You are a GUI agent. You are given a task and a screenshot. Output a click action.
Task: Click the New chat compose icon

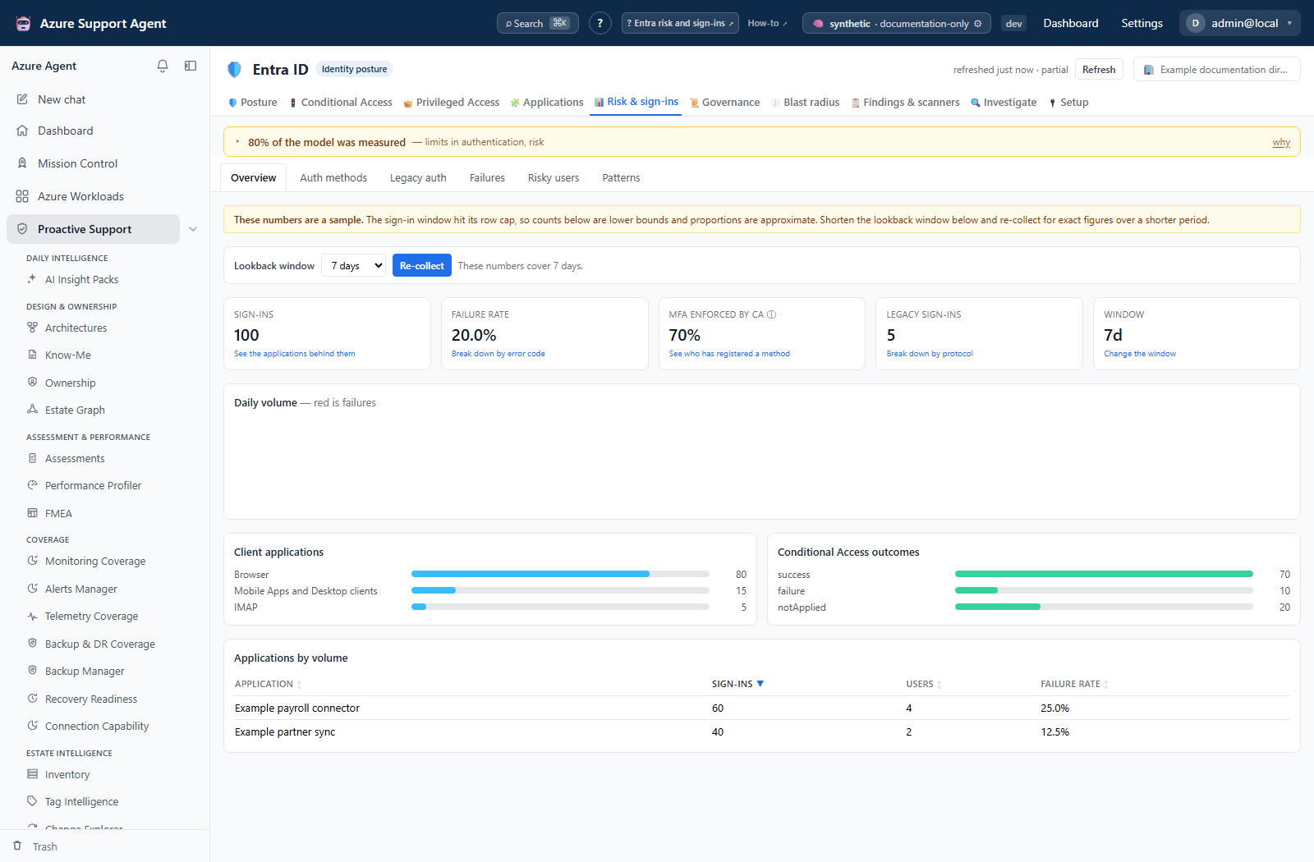22,99
